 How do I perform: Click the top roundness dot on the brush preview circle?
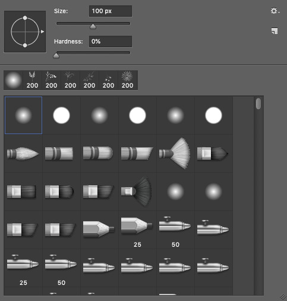[x=25, y=18]
